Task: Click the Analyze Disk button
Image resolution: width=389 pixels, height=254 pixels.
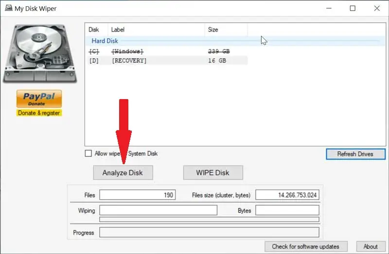Action: point(123,173)
